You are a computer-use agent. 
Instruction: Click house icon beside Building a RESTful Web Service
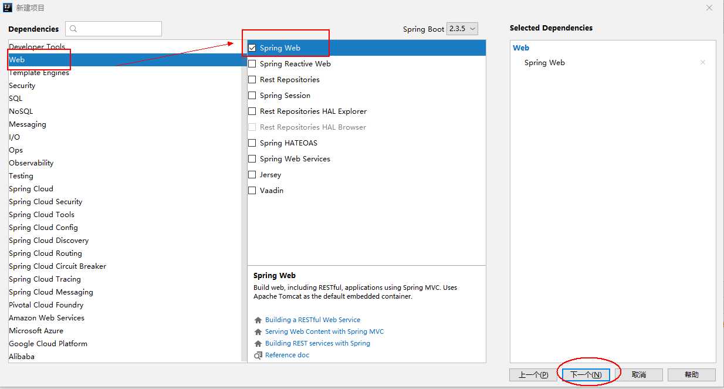coord(258,320)
